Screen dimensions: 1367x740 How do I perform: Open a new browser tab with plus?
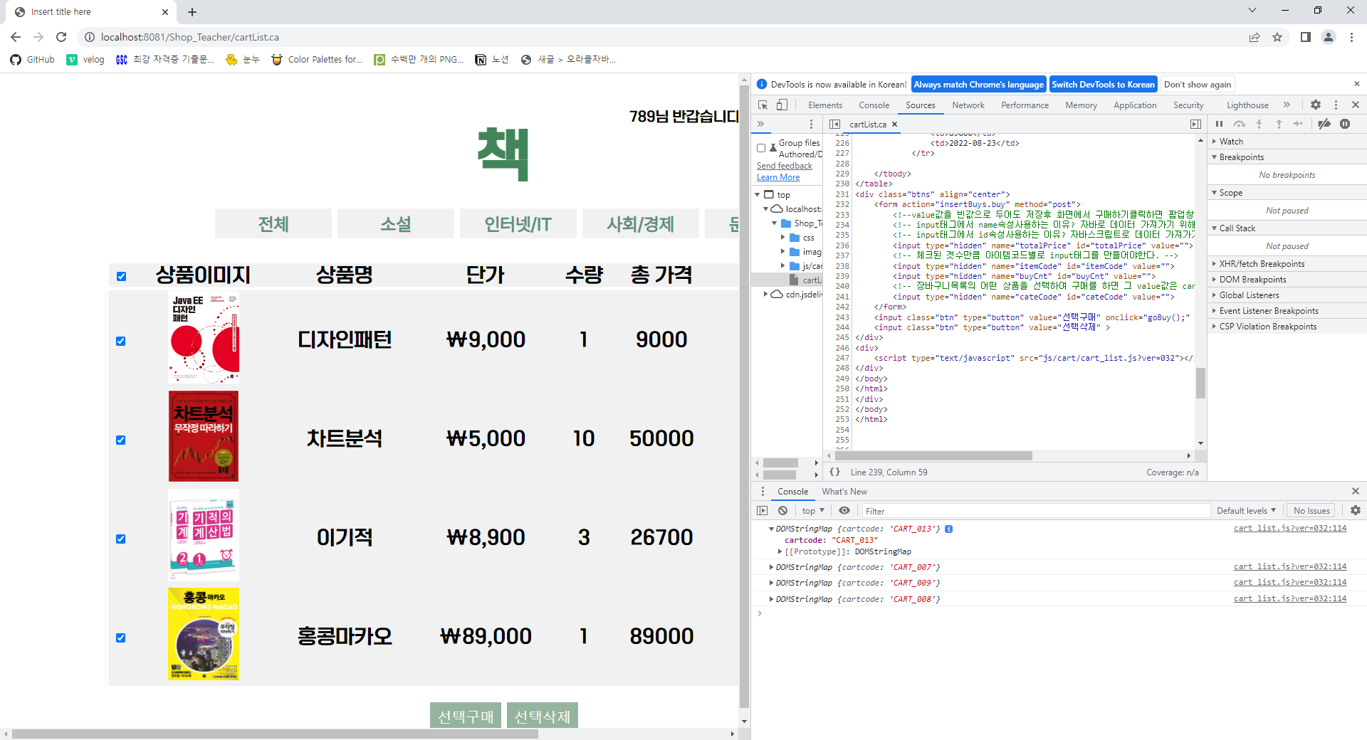(x=192, y=12)
